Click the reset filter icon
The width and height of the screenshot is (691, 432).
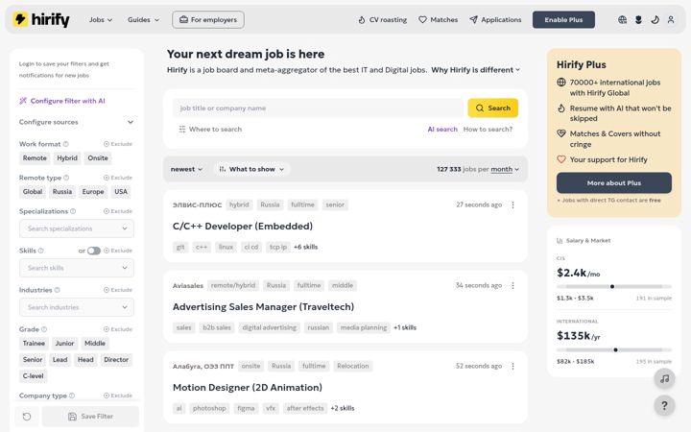(27, 416)
